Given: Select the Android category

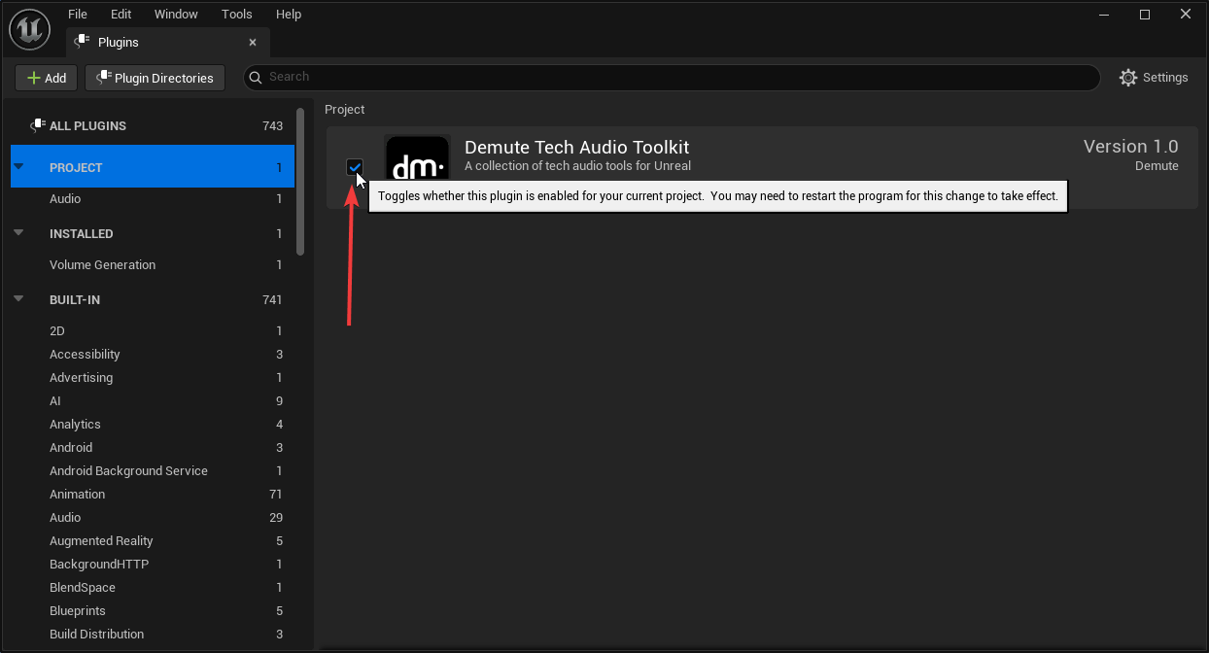Looking at the screenshot, I should [x=153, y=448].
